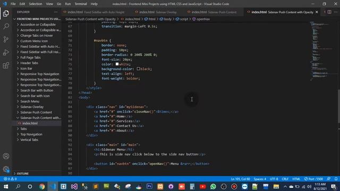
Task: Switch to index.html Sidenav Push Content tab
Action: 212,12
